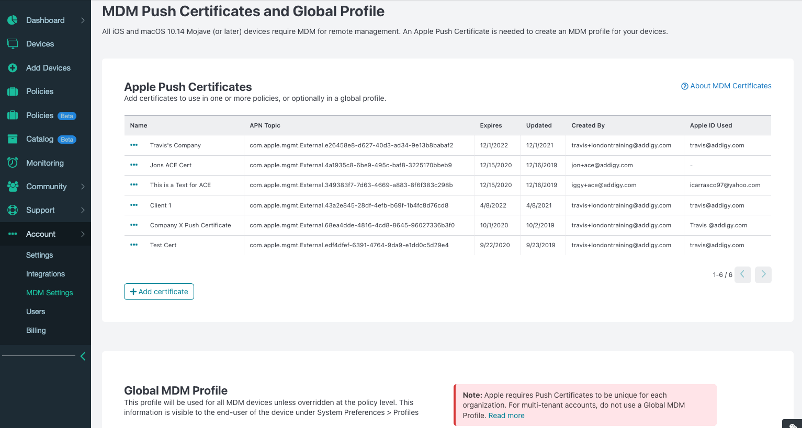Click the Add Devices plus icon
Screen dimensions: 802x428
[13, 68]
